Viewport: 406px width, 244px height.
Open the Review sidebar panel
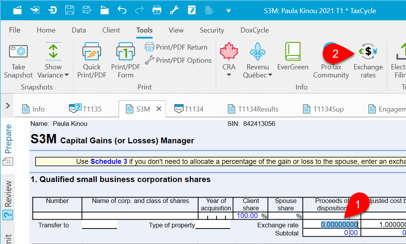pyautogui.click(x=8, y=194)
